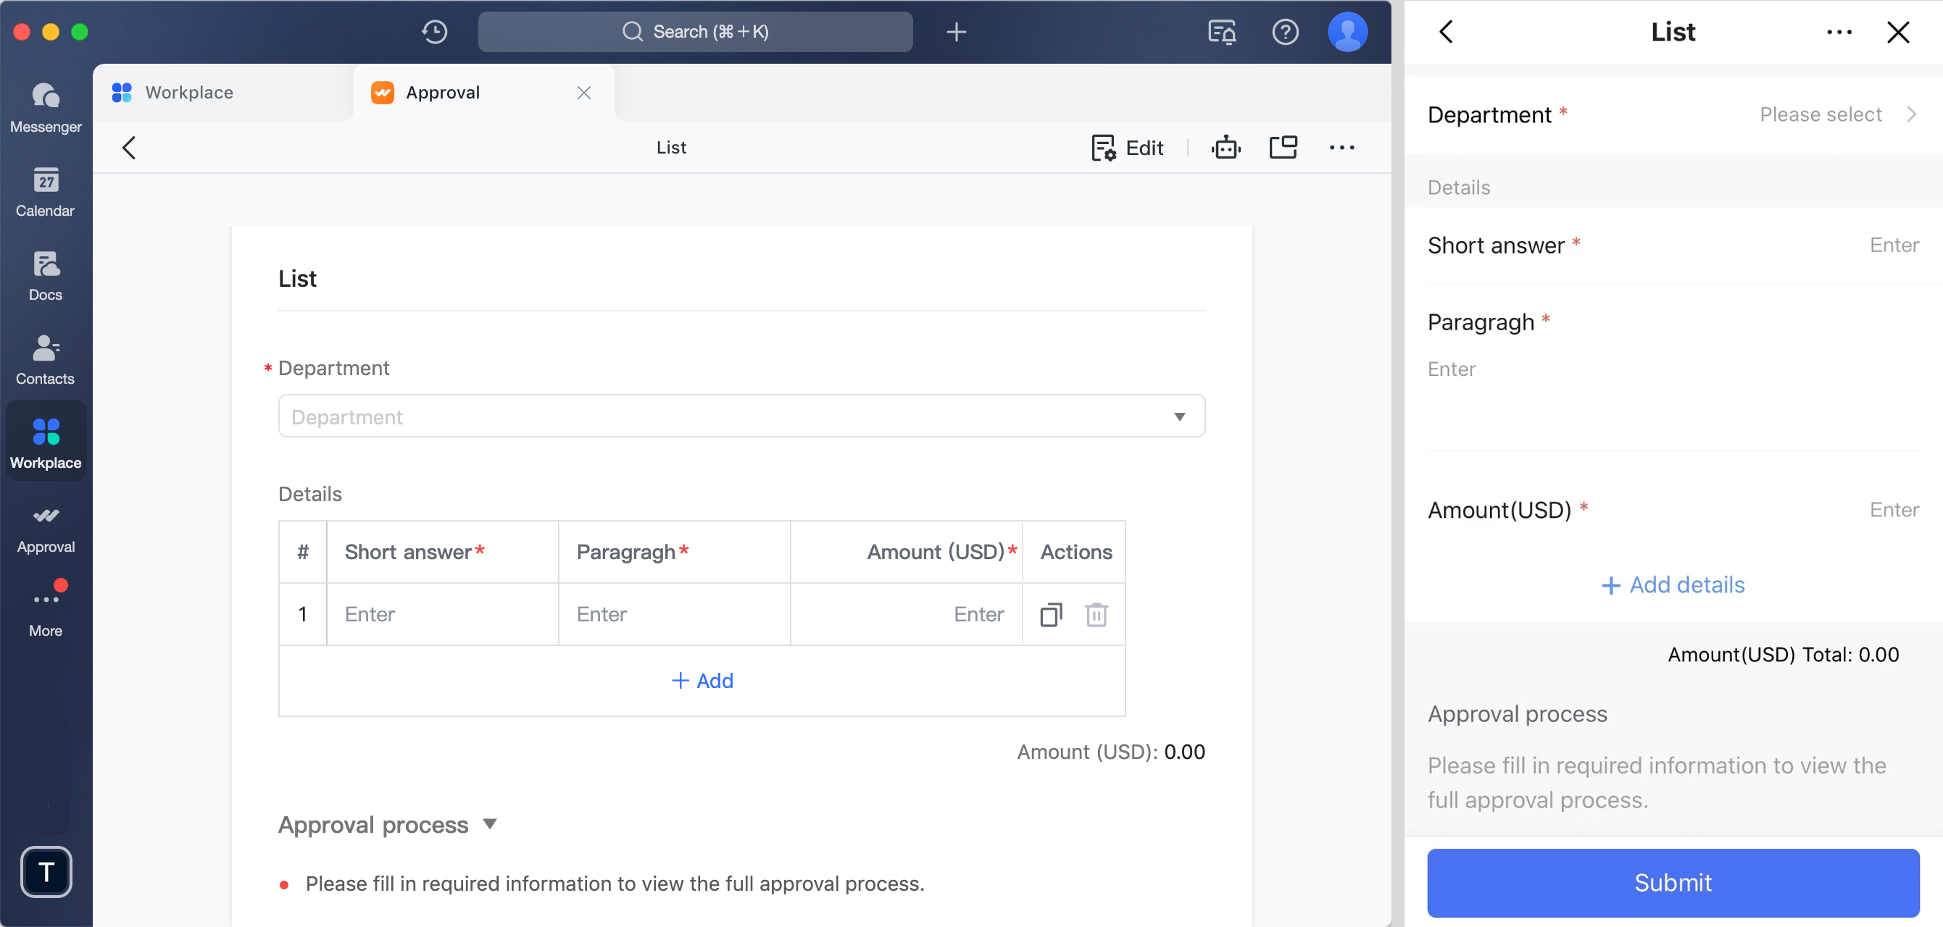Viewport: 1943px width, 927px height.
Task: Open Calendar from the sidebar
Action: tap(45, 192)
